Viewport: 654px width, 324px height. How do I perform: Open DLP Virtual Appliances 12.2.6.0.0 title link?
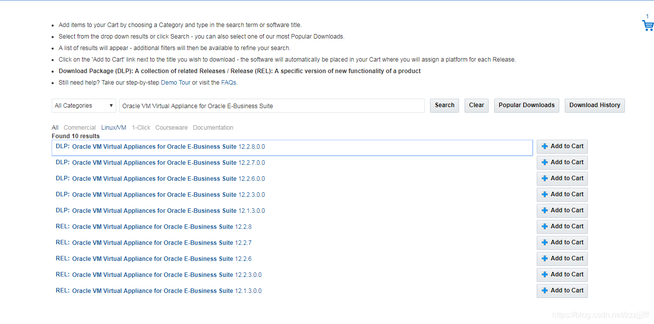pos(168,179)
